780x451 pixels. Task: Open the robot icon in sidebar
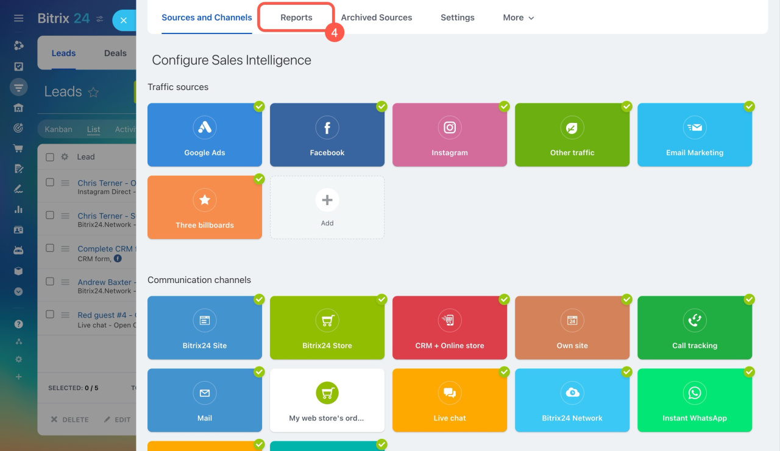click(19, 250)
